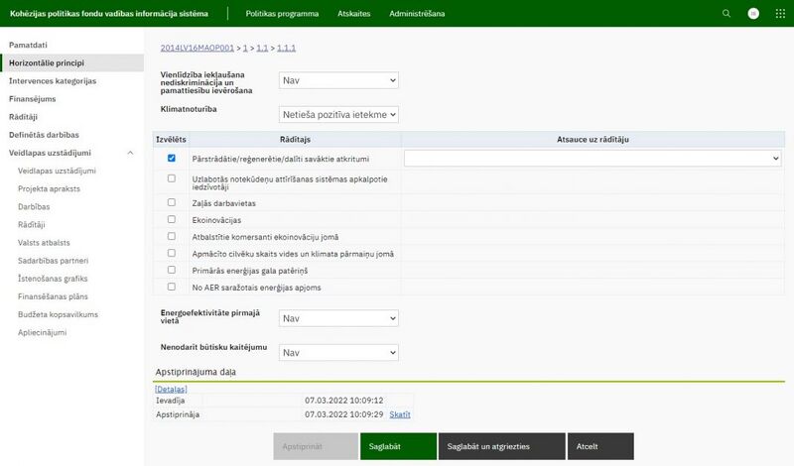
Task: Click the Rādītajs column header
Action: pyautogui.click(x=295, y=139)
